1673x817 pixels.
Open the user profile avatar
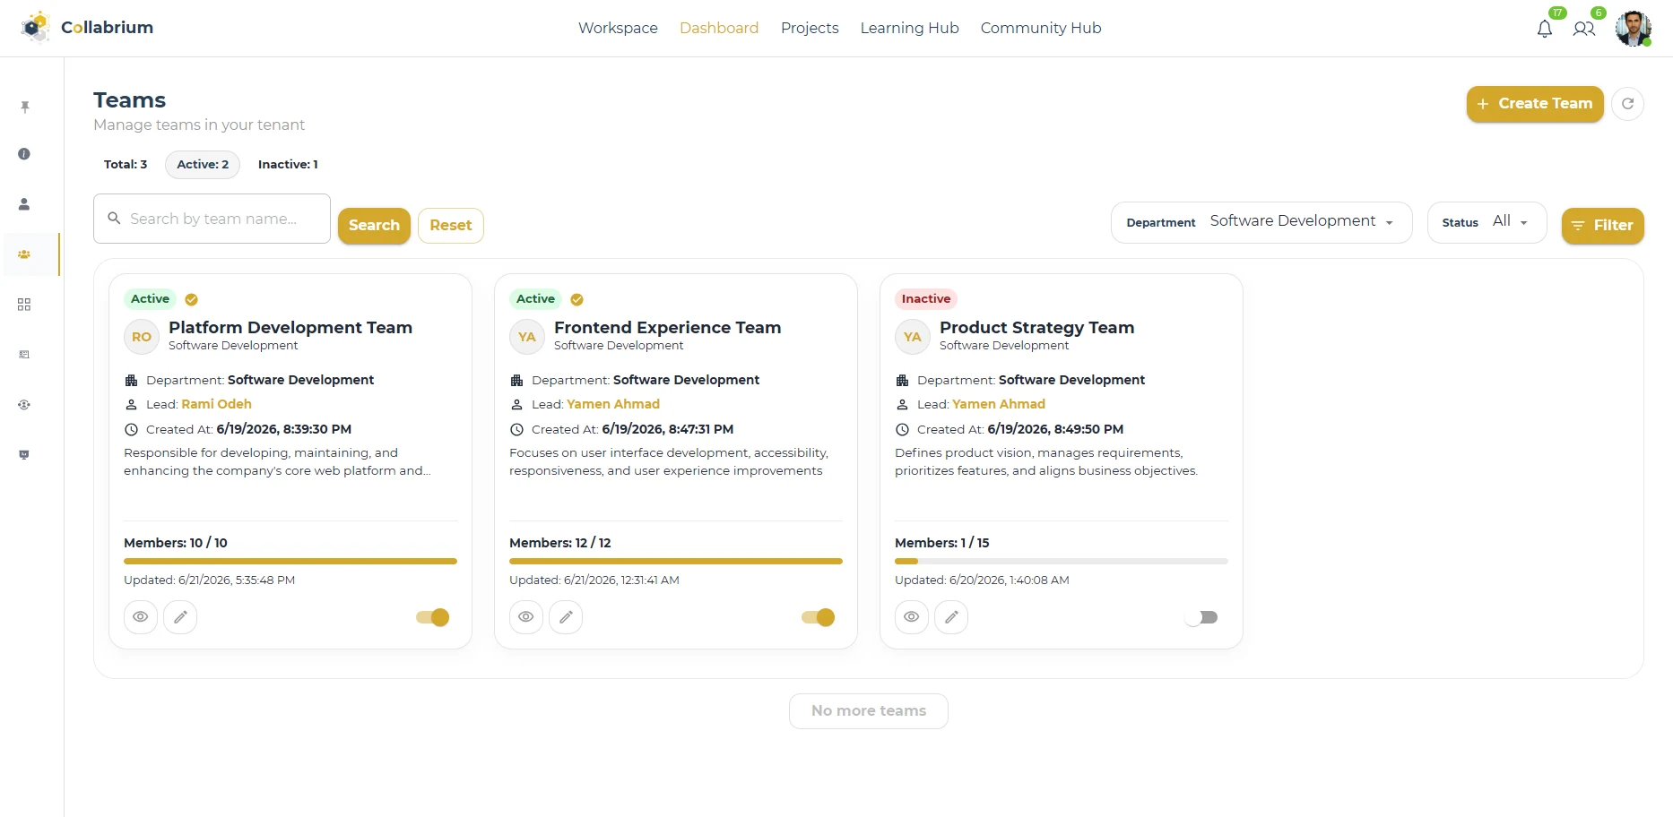click(1633, 28)
